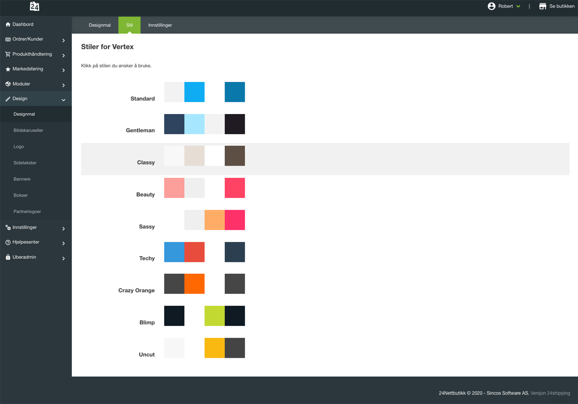Click the Robert user avatar icon
The width and height of the screenshot is (578, 404).
(x=491, y=6)
